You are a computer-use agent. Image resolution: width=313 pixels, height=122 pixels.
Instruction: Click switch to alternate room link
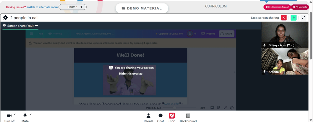(42, 7)
